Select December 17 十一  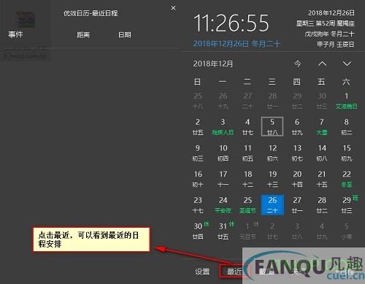click(223, 179)
